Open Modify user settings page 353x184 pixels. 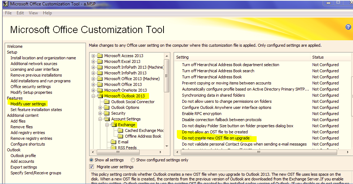[x=28, y=104]
